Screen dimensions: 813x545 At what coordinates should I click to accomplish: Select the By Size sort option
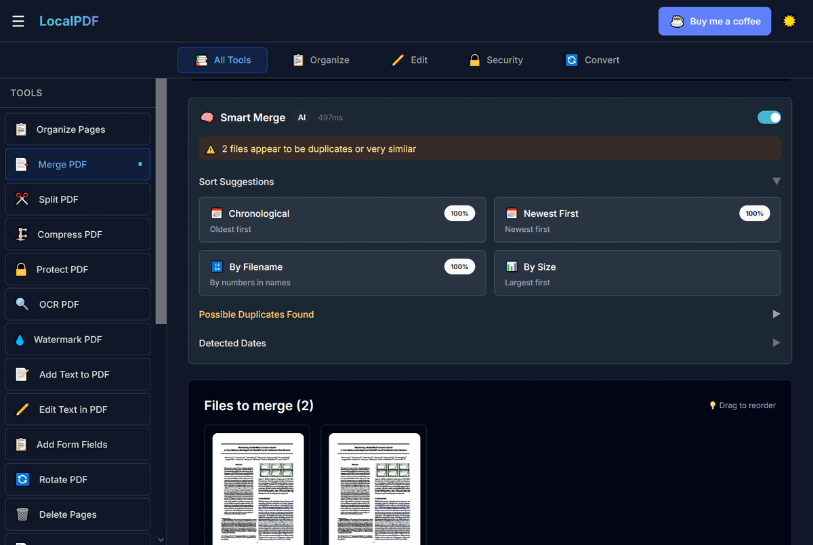pyautogui.click(x=637, y=273)
